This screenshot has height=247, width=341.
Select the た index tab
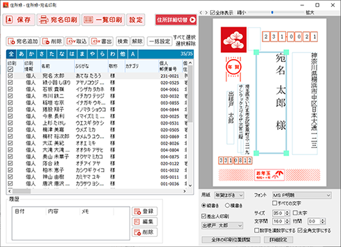tap(52, 54)
